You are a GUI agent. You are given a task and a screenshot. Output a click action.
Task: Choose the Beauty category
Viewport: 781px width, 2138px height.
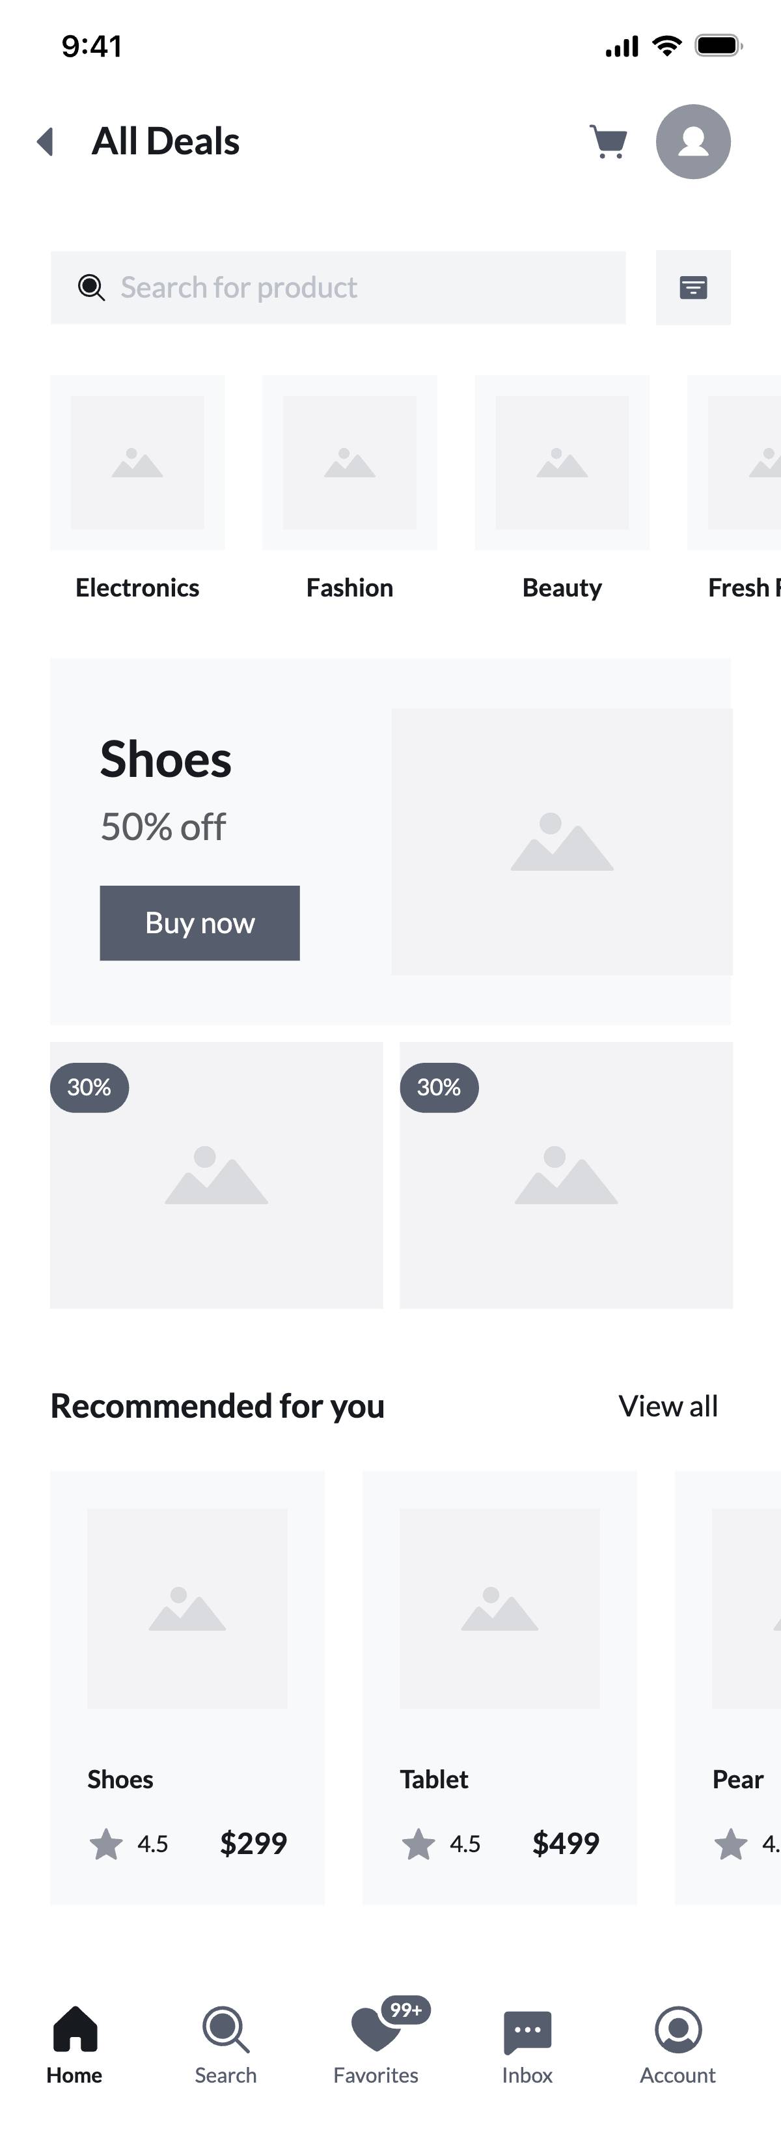click(x=562, y=488)
